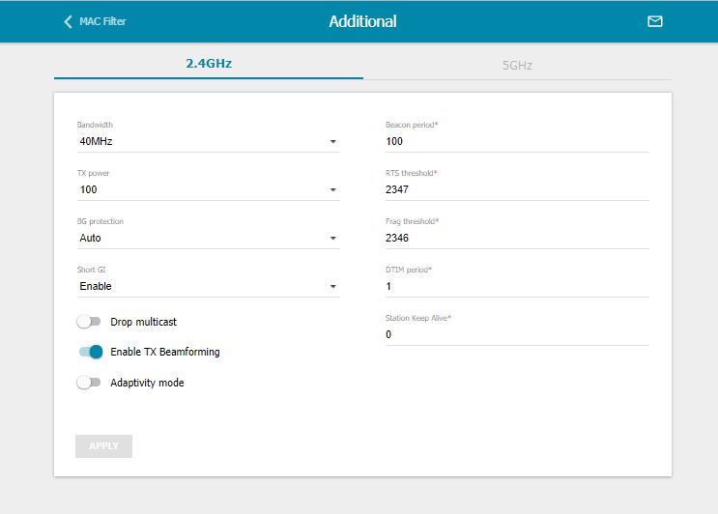Toggle the Drop multicast switch

click(89, 322)
